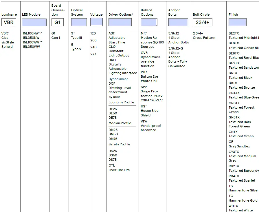Select the BRTX finish code

coord(233,83)
